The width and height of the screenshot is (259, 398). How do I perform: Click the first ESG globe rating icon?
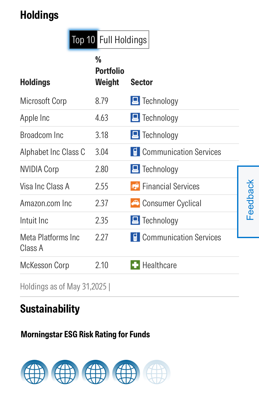[34, 373]
